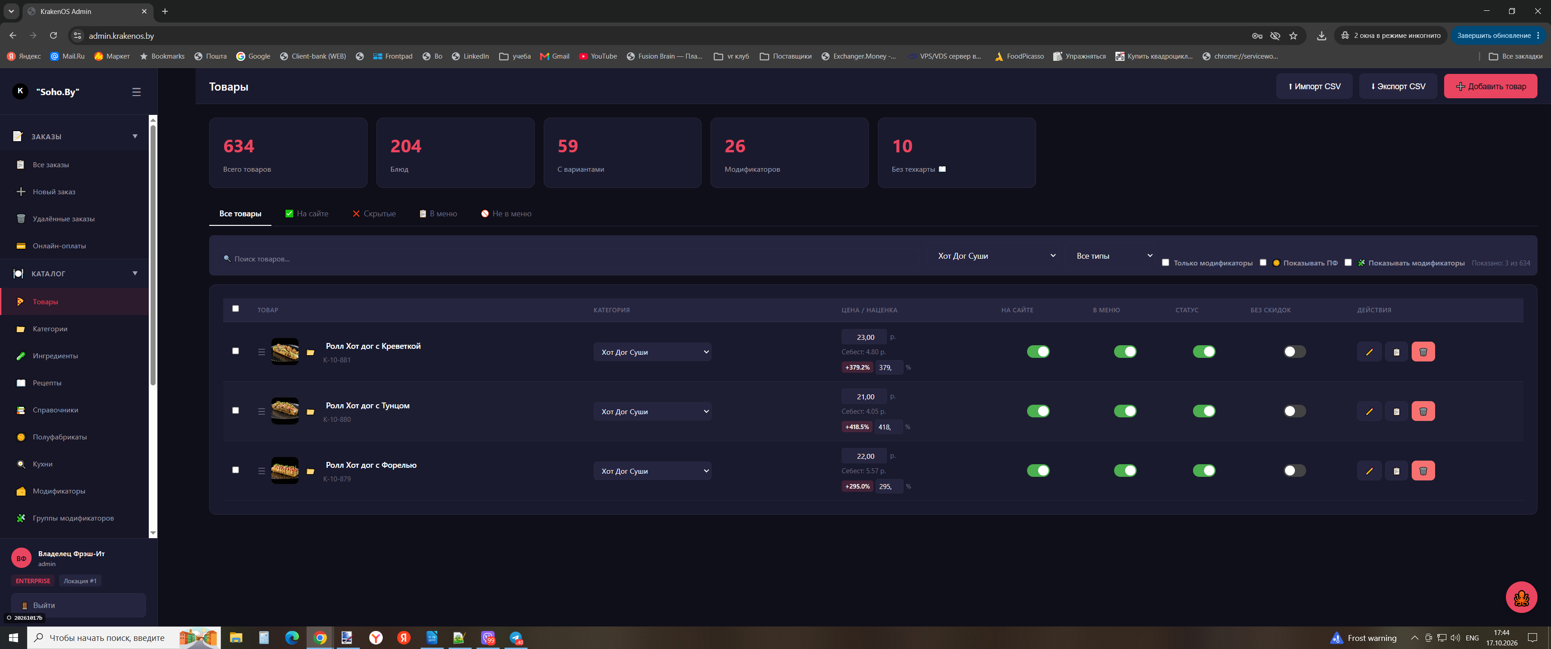Open the Все типы filter dropdown
The width and height of the screenshot is (1551, 649).
(1113, 256)
